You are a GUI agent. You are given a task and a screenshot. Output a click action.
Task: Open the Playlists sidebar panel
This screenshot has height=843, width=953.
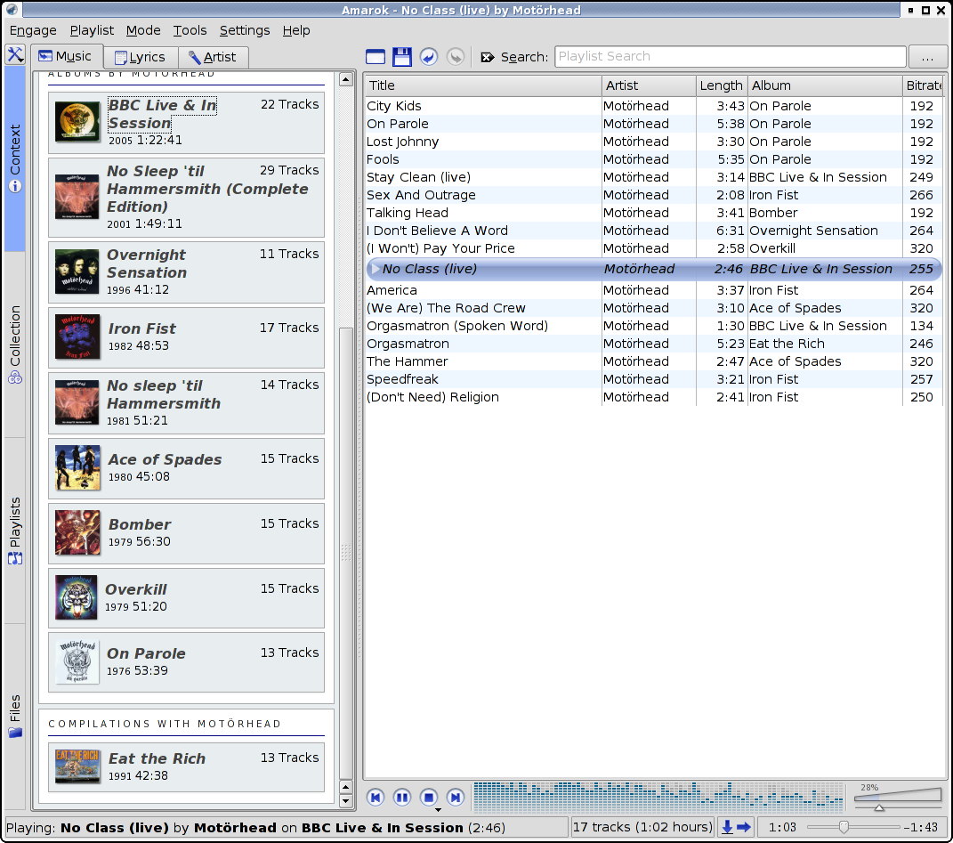tap(14, 531)
